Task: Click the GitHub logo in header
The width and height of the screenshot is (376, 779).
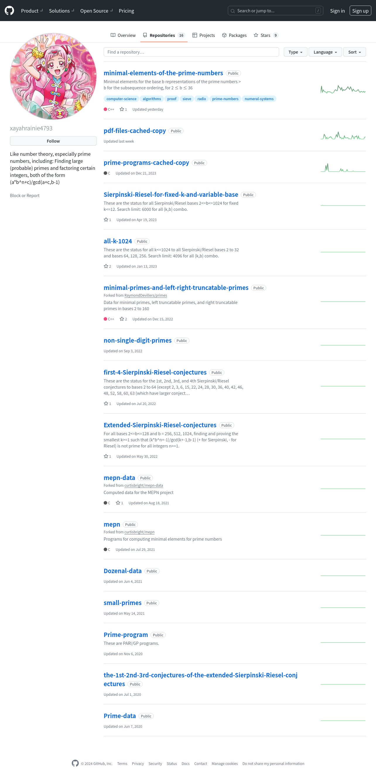Action: 9,11
